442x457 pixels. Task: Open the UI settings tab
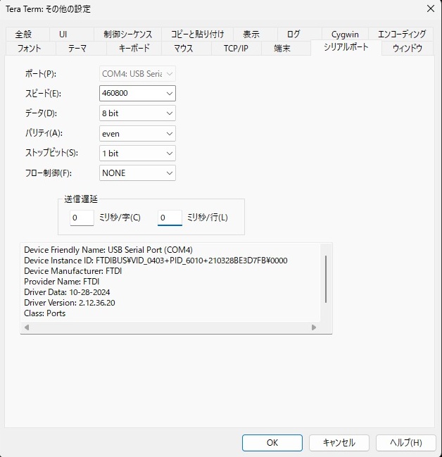(x=63, y=34)
